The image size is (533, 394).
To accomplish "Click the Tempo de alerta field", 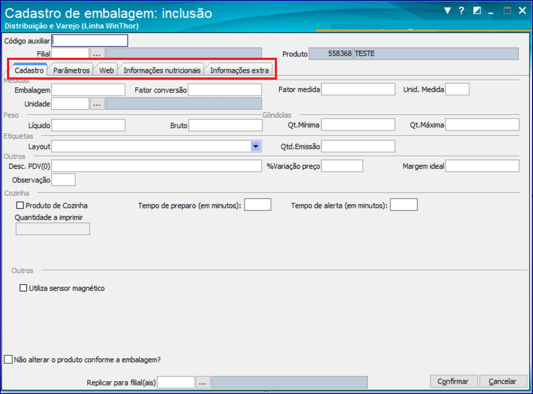I will pos(403,205).
